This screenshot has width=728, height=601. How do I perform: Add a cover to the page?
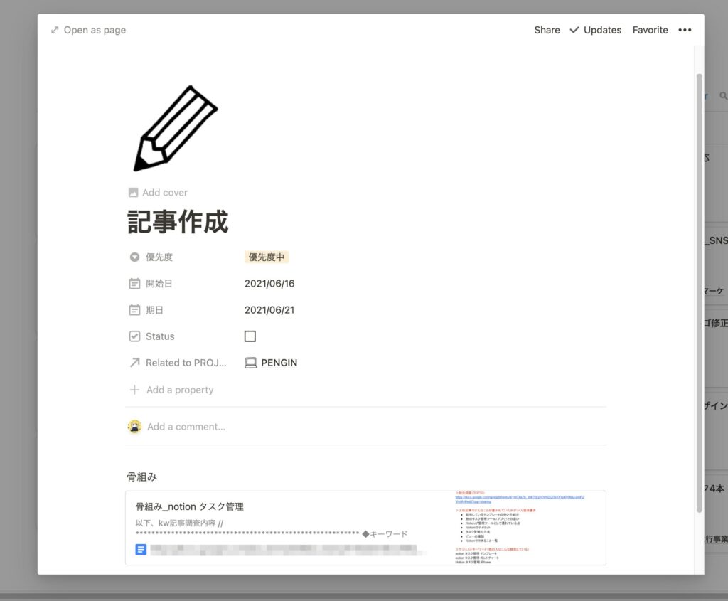(164, 192)
